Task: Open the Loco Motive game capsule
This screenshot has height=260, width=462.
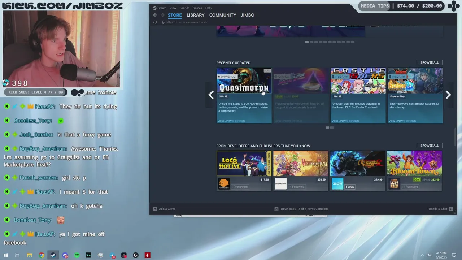Action: 244,163
